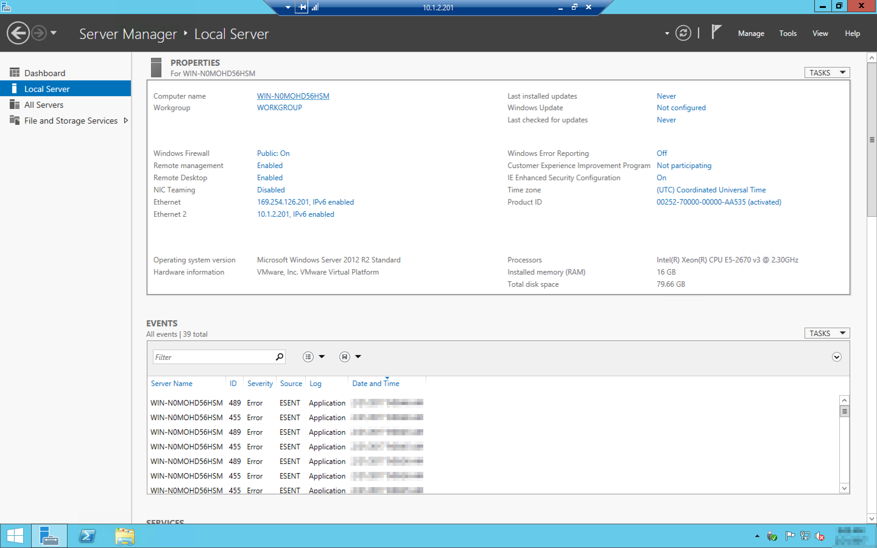877x548 pixels.
Task: Click the computer name WIN-N0MOHD56HSM link
Action: [x=293, y=96]
